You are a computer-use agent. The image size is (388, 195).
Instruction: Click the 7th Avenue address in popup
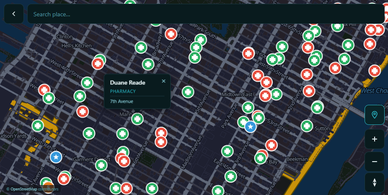[121, 101]
